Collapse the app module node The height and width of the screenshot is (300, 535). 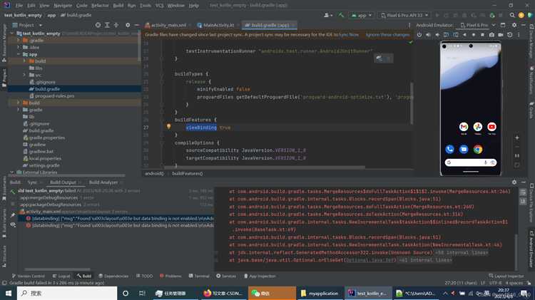click(x=19, y=54)
